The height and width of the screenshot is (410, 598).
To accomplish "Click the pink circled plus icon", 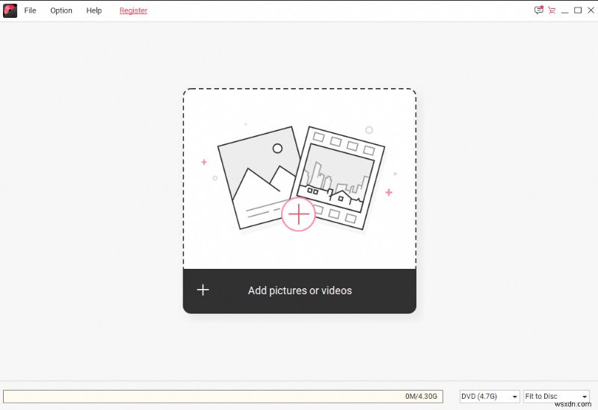I will [299, 214].
